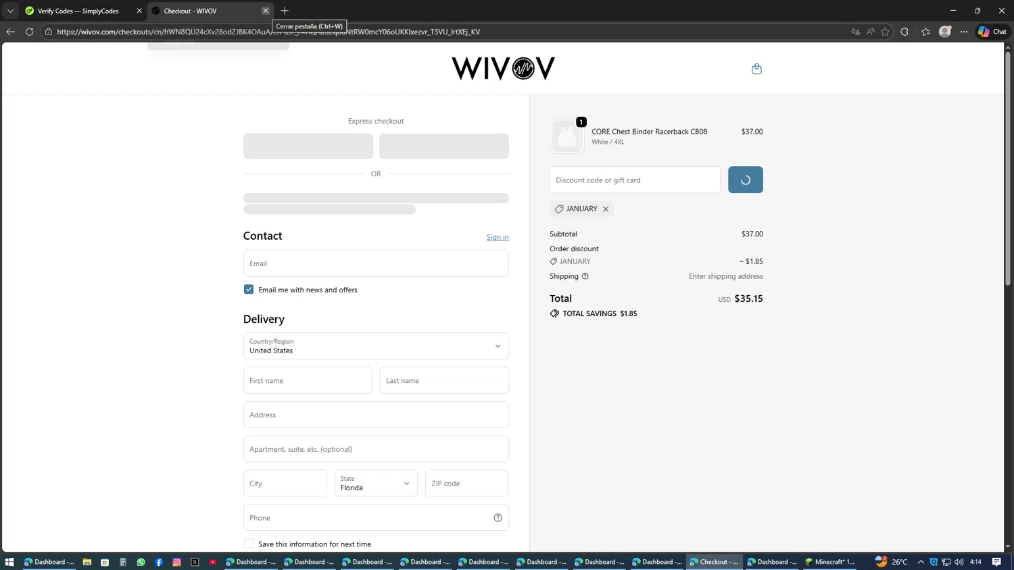View site information lock icon

pos(49,32)
